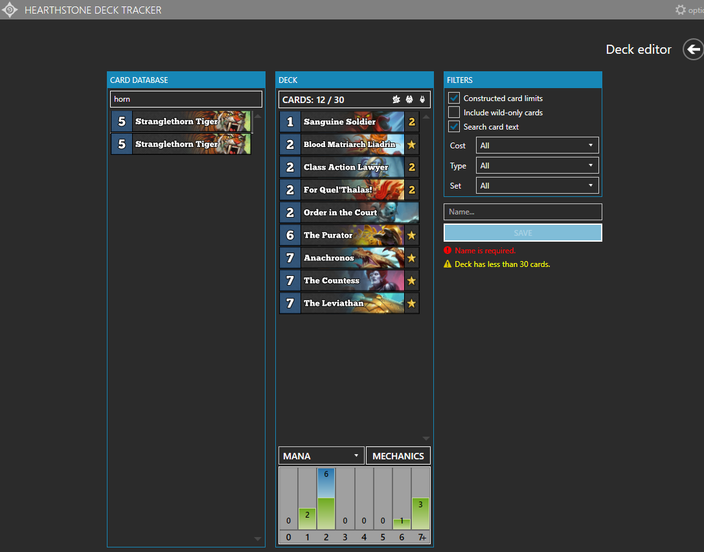Click the SAVE button
The width and height of the screenshot is (704, 552).
(x=523, y=233)
